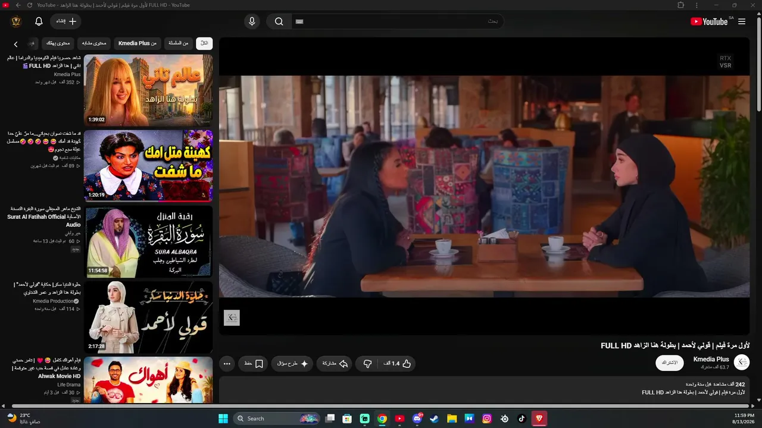Open the Kmedia Plus channel name link
This screenshot has width=762, height=428.
(x=711, y=359)
